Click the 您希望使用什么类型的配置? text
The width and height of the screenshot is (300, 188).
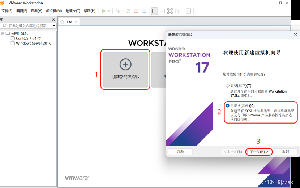tap(244, 74)
